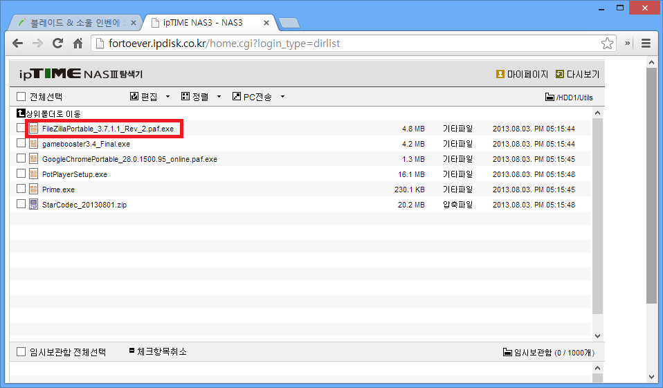The image size is (663, 388).
Task: Open the Chrome hamburger menu
Action: [646, 44]
